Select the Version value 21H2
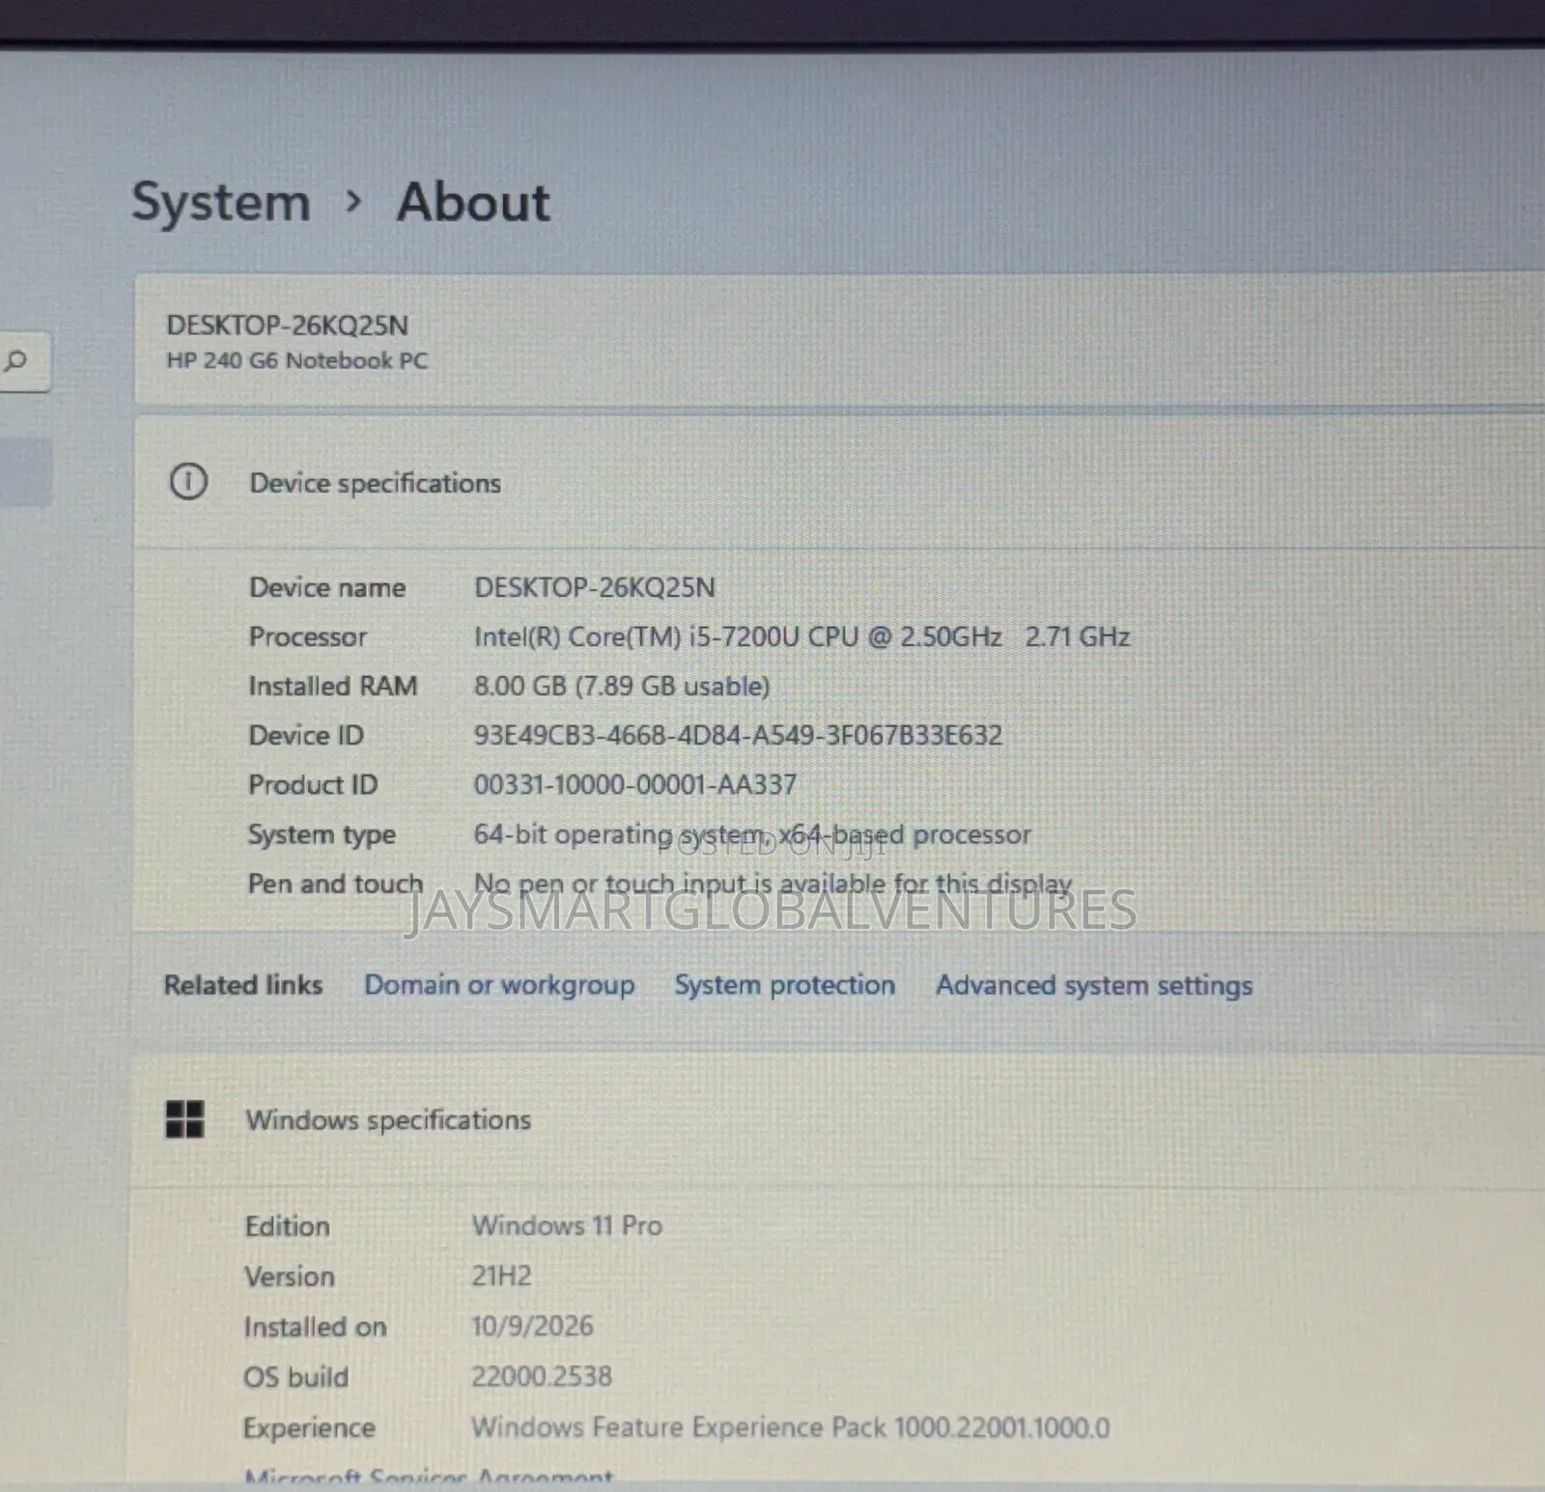Image resolution: width=1545 pixels, height=1492 pixels. click(x=501, y=1276)
